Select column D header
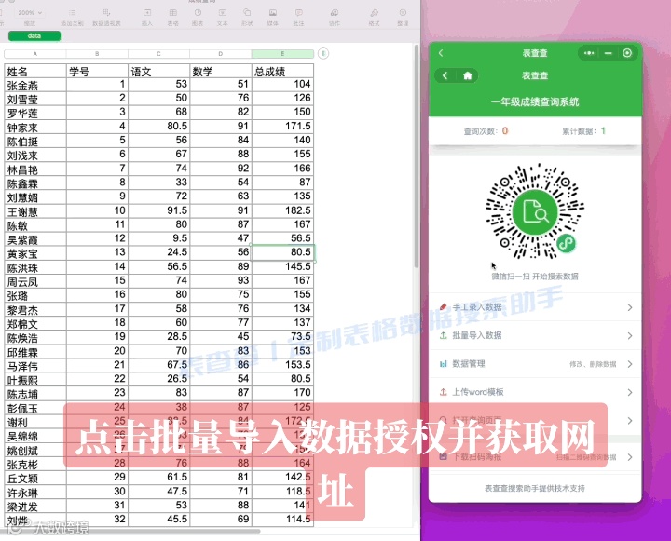The image size is (671, 541). (220, 54)
